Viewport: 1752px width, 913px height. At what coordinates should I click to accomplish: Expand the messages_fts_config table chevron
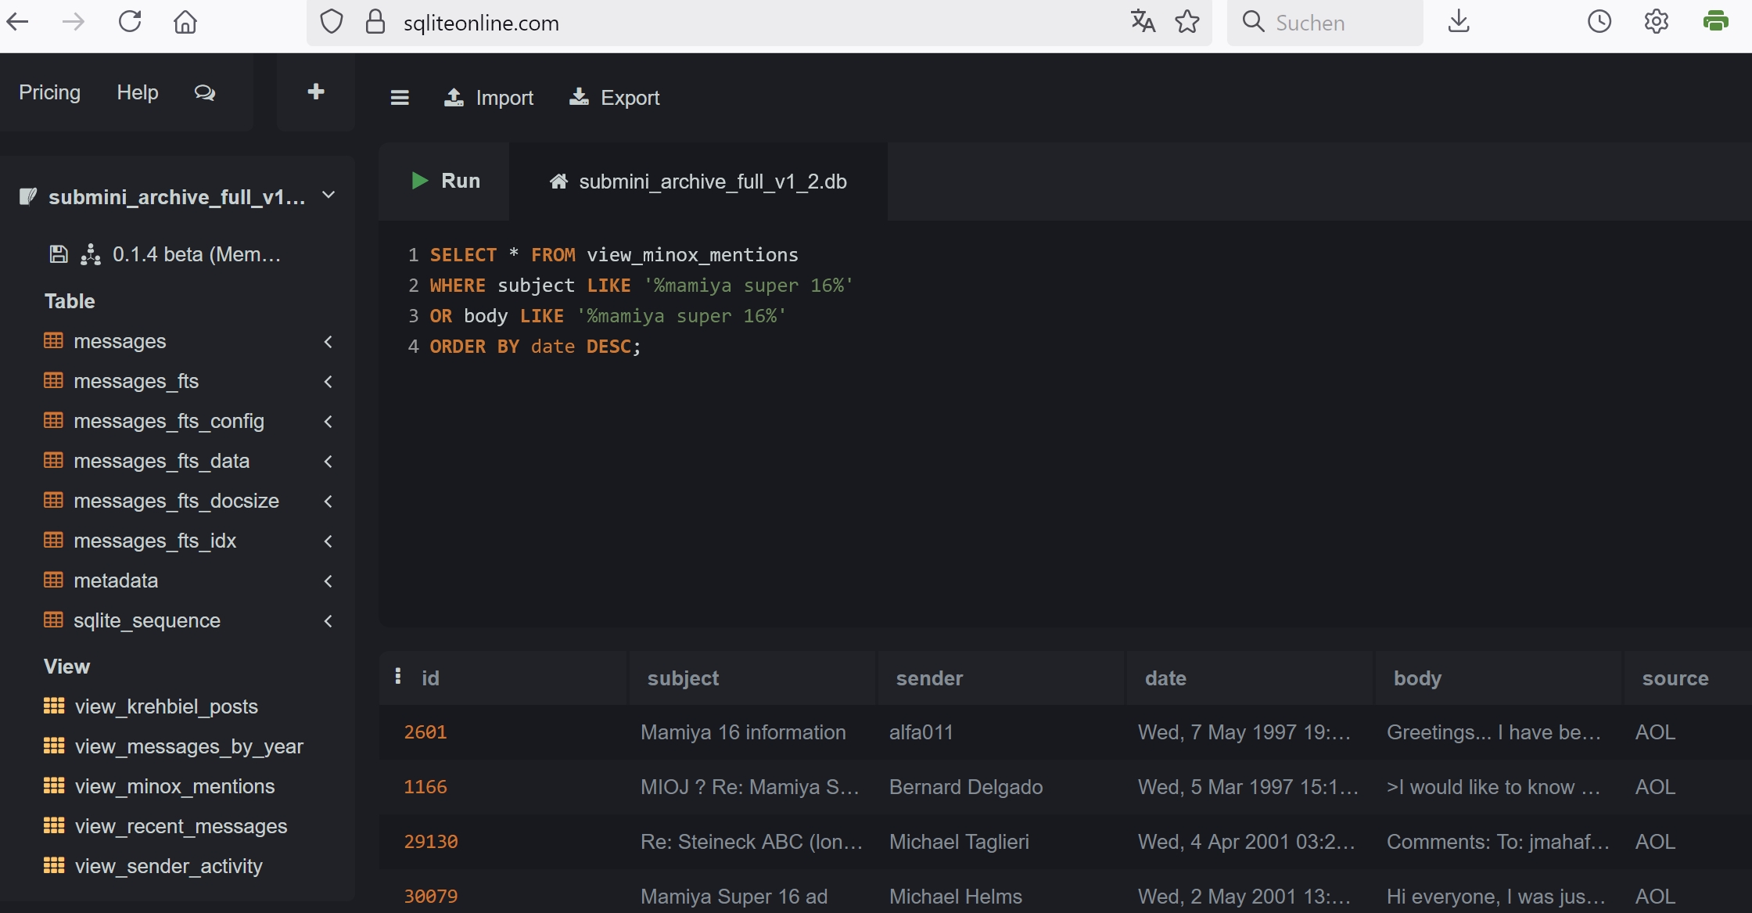point(328,422)
